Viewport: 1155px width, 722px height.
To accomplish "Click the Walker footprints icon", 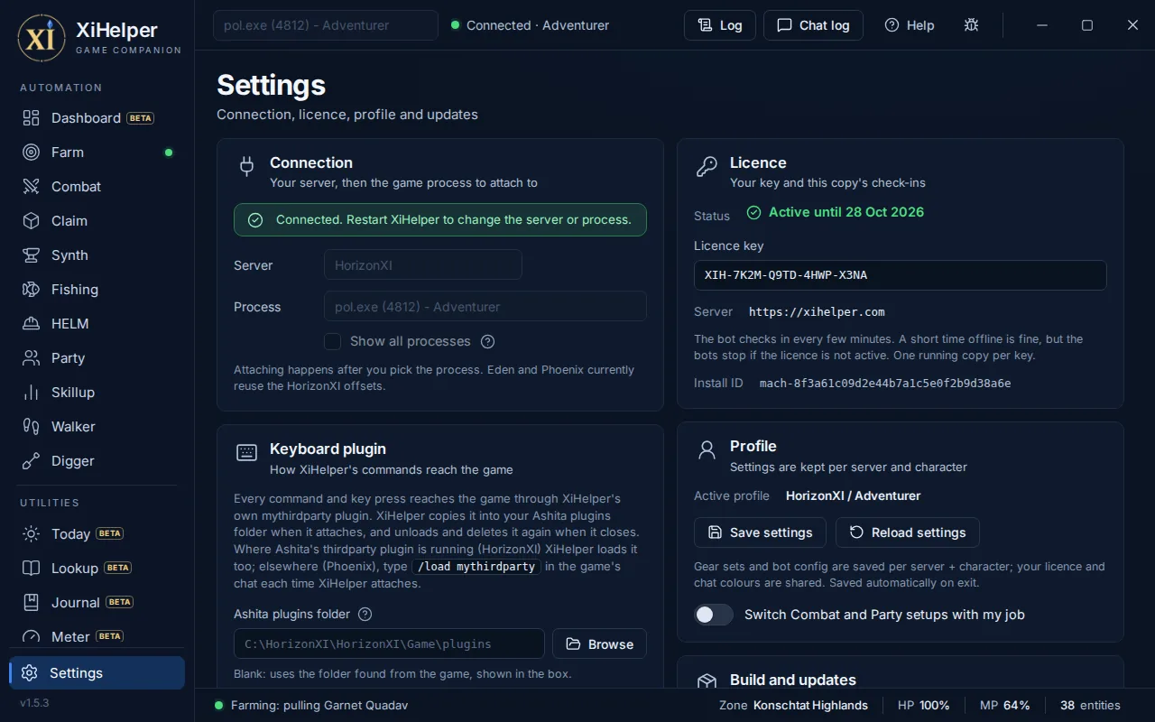I will (32, 427).
